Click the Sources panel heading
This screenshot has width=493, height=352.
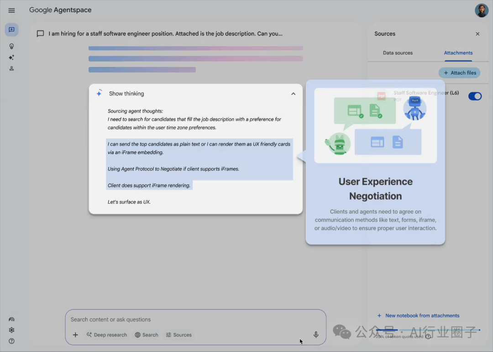click(384, 34)
